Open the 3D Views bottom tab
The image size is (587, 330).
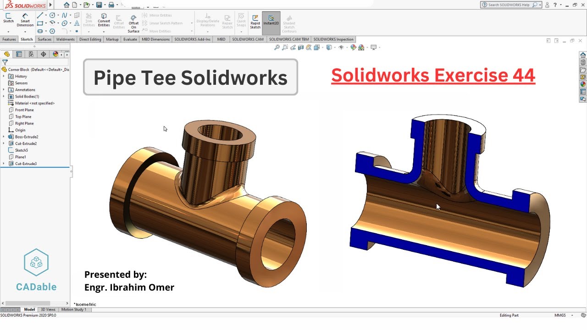(x=48, y=309)
